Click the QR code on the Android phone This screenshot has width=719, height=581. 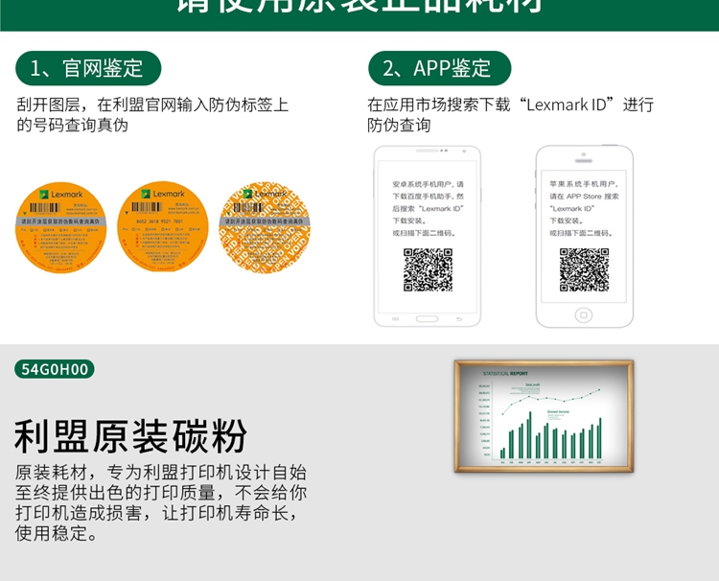coord(428,269)
